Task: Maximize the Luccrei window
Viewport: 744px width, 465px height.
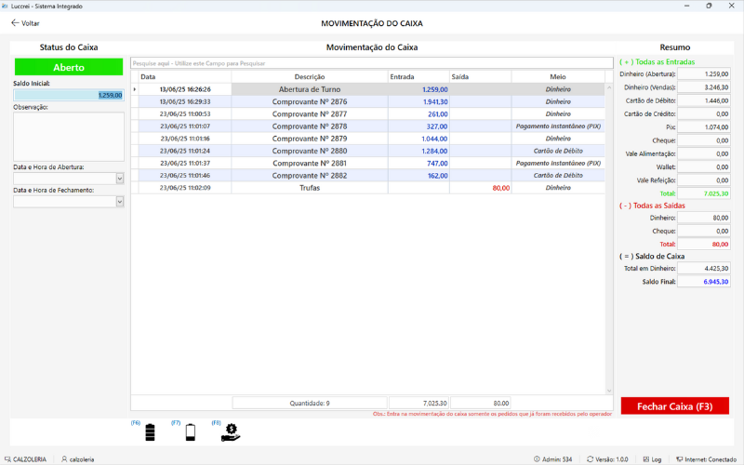Action: point(709,6)
